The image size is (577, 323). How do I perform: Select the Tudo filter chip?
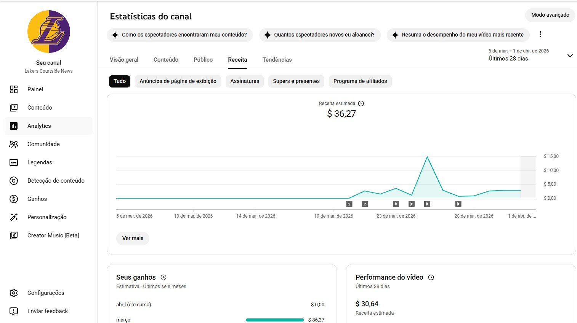[x=120, y=81]
